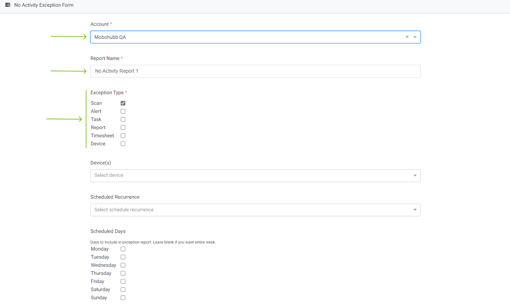
Task: Click the Report Name input field
Action: 255,71
